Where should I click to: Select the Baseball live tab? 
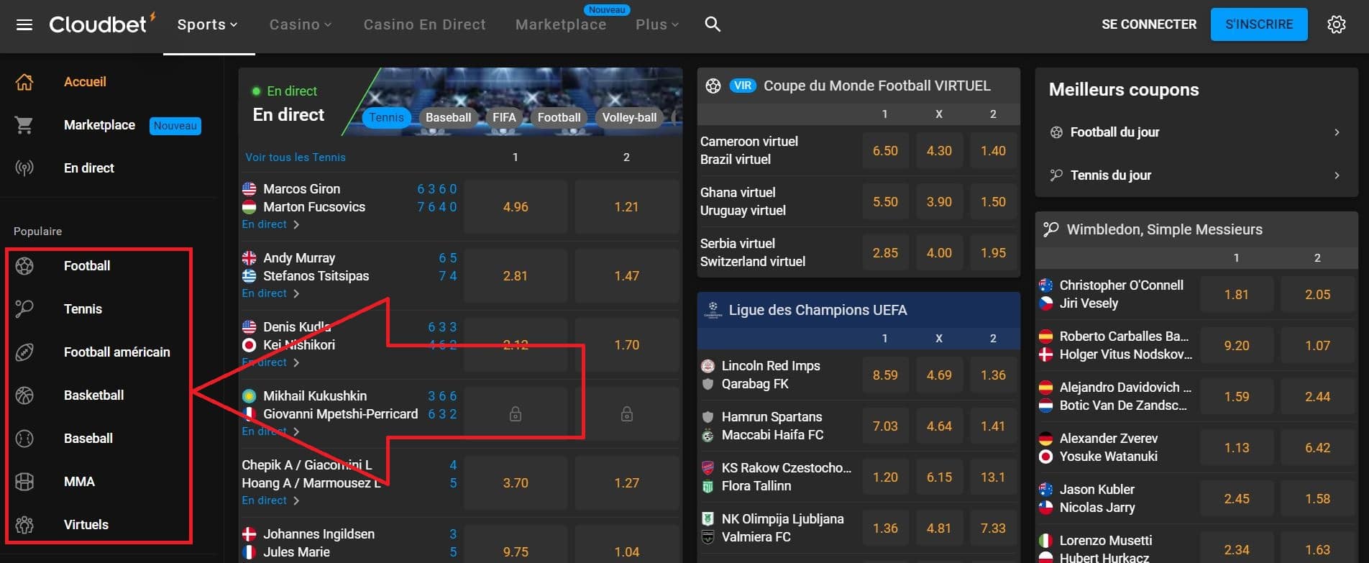[x=449, y=117]
